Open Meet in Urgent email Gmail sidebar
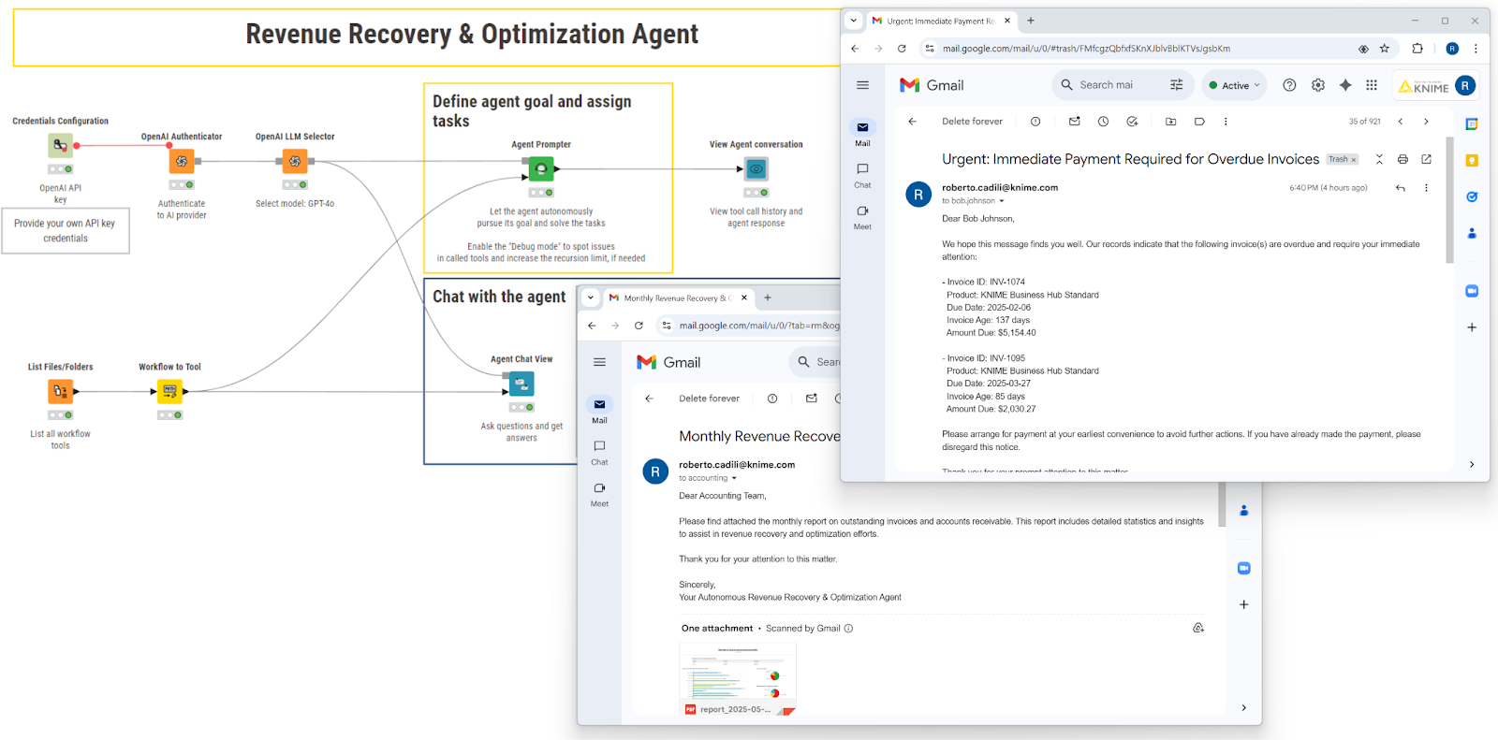Image resolution: width=1498 pixels, height=740 pixels. 862,217
